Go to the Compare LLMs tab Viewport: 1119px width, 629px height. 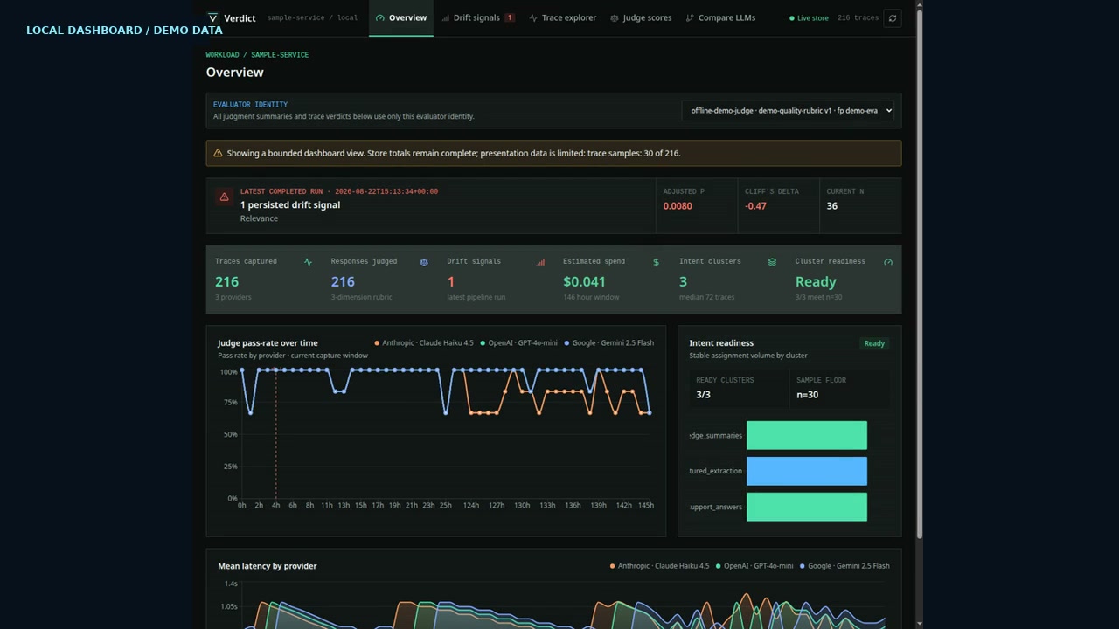coord(720,17)
